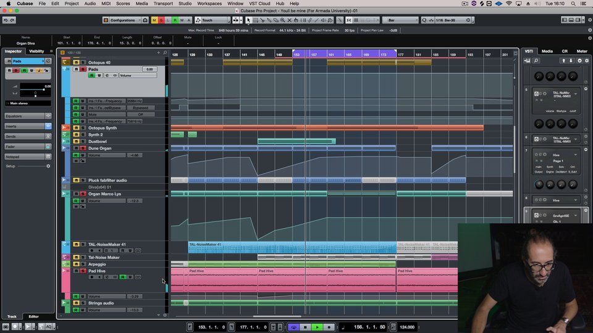Select the Erase tool
The image size is (593, 333).
pyautogui.click(x=275, y=20)
